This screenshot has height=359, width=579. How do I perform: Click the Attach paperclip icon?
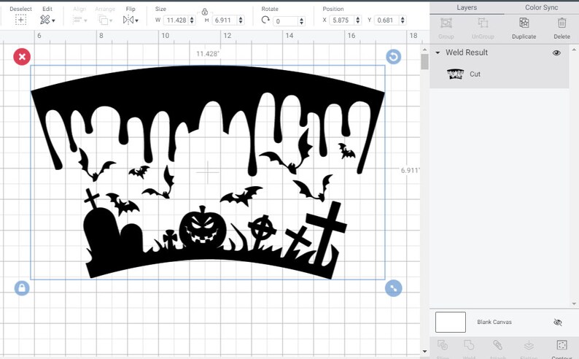pos(497,345)
